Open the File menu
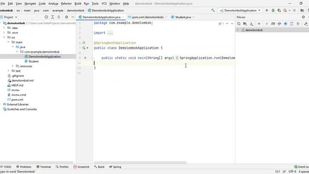 pos(3,3)
